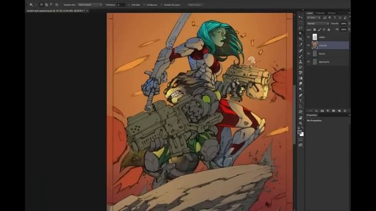Swap foreground and background colors
Screen dimensions: 376x211
[303, 128]
